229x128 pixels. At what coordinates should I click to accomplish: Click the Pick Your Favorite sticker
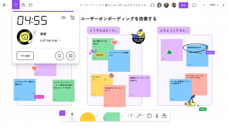coord(138,36)
